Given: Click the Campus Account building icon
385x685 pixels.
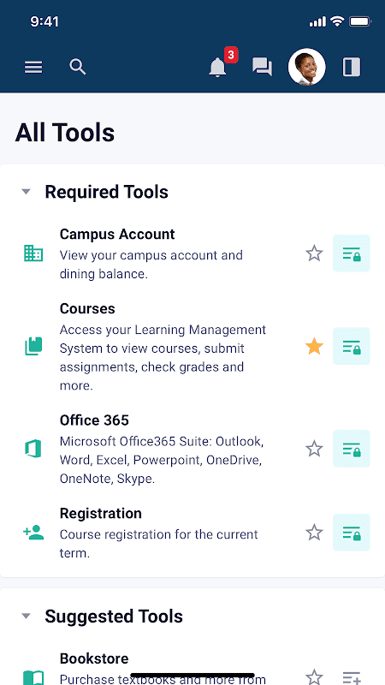Looking at the screenshot, I should (x=33, y=253).
